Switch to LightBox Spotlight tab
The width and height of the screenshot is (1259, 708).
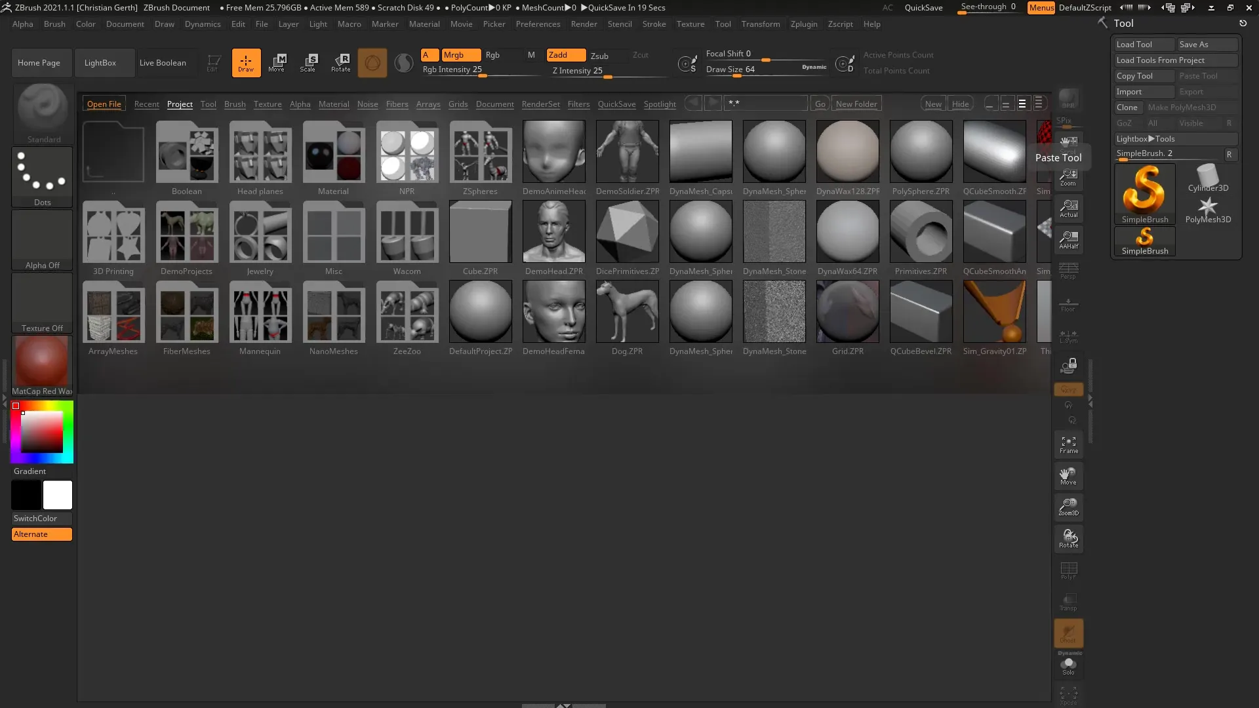pyautogui.click(x=660, y=104)
